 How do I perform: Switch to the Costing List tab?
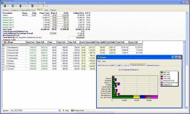[x=15, y=10]
